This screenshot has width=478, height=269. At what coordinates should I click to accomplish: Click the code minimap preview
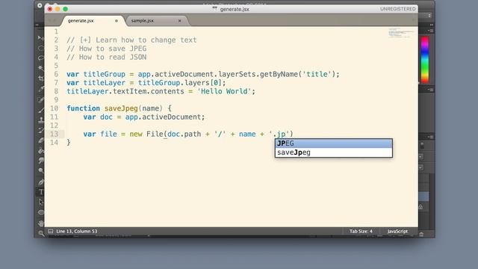pos(401,33)
